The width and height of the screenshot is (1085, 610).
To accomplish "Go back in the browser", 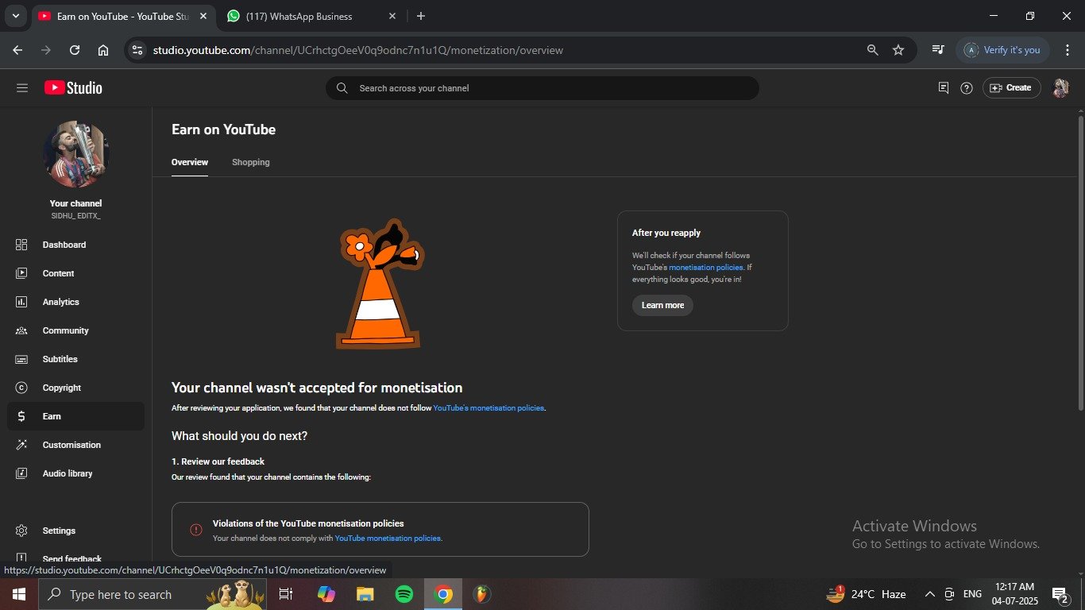I will tap(17, 50).
